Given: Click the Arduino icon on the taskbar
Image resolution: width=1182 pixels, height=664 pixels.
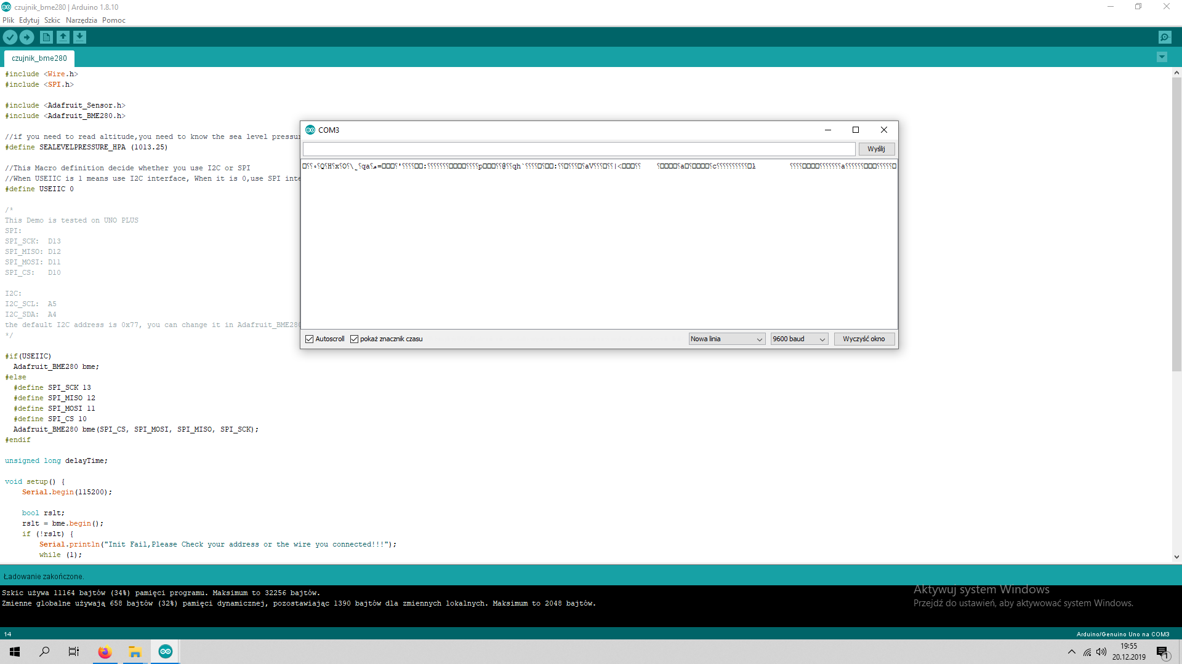Looking at the screenshot, I should tap(165, 652).
